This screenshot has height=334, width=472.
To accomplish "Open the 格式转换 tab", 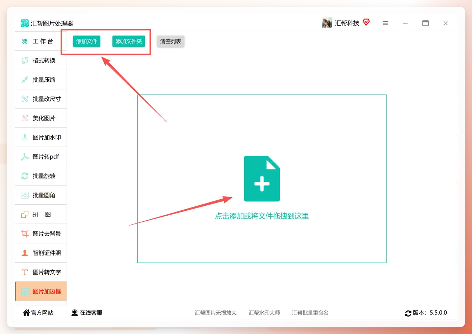I will coord(41,60).
